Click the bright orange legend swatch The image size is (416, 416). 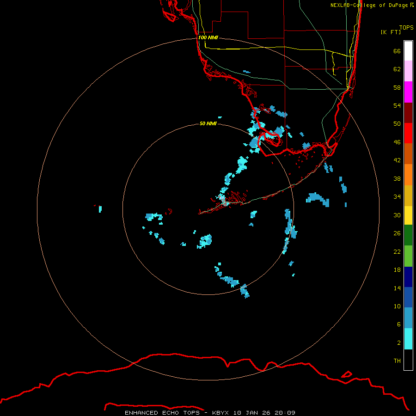point(408,175)
